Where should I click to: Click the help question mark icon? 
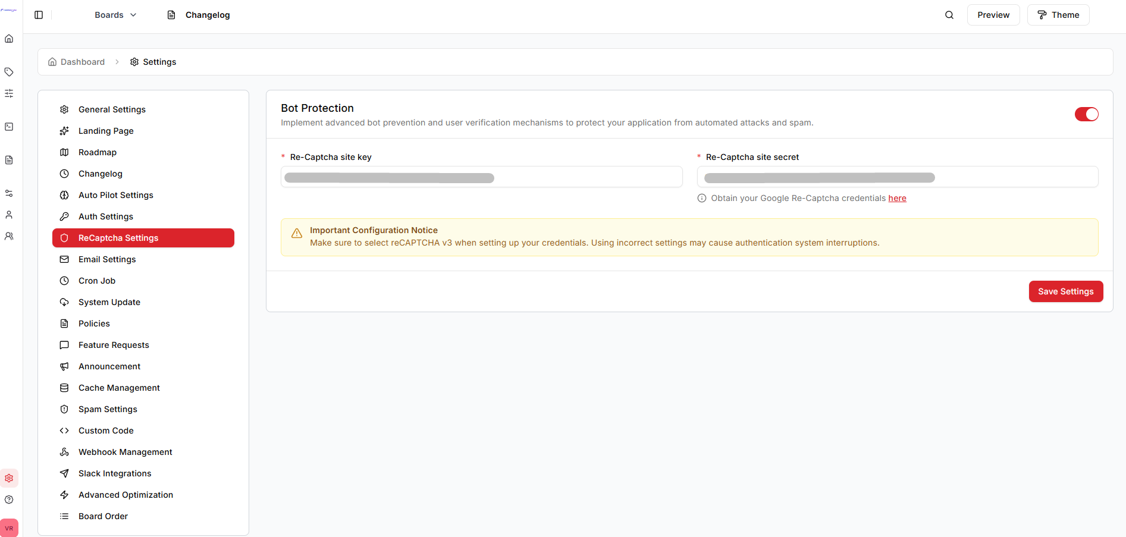point(9,500)
